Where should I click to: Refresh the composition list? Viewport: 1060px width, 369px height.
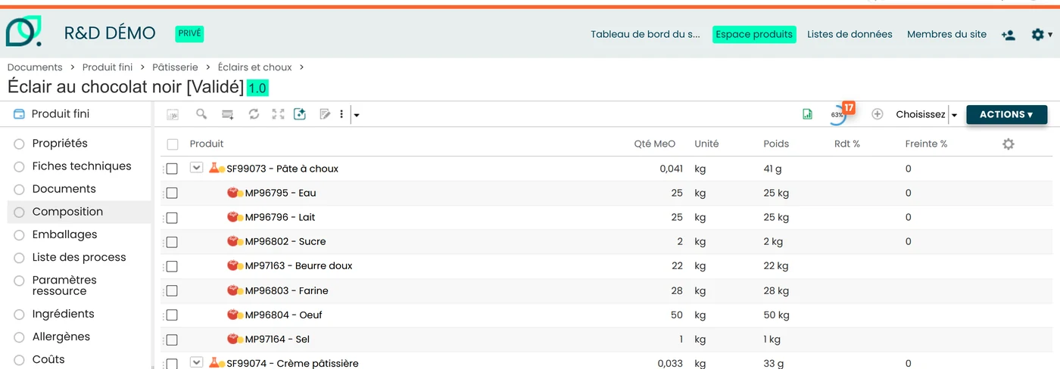(254, 114)
